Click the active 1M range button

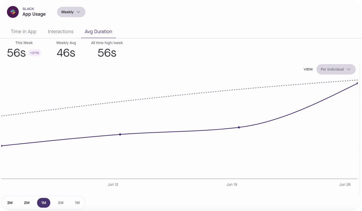pos(44,203)
